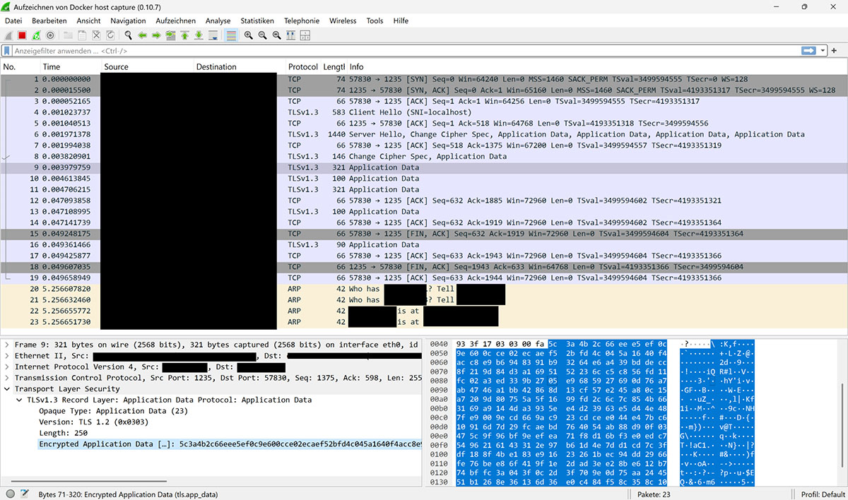848x500 pixels.
Task: Click the find packet magnifier icon
Action: pyautogui.click(x=128, y=35)
